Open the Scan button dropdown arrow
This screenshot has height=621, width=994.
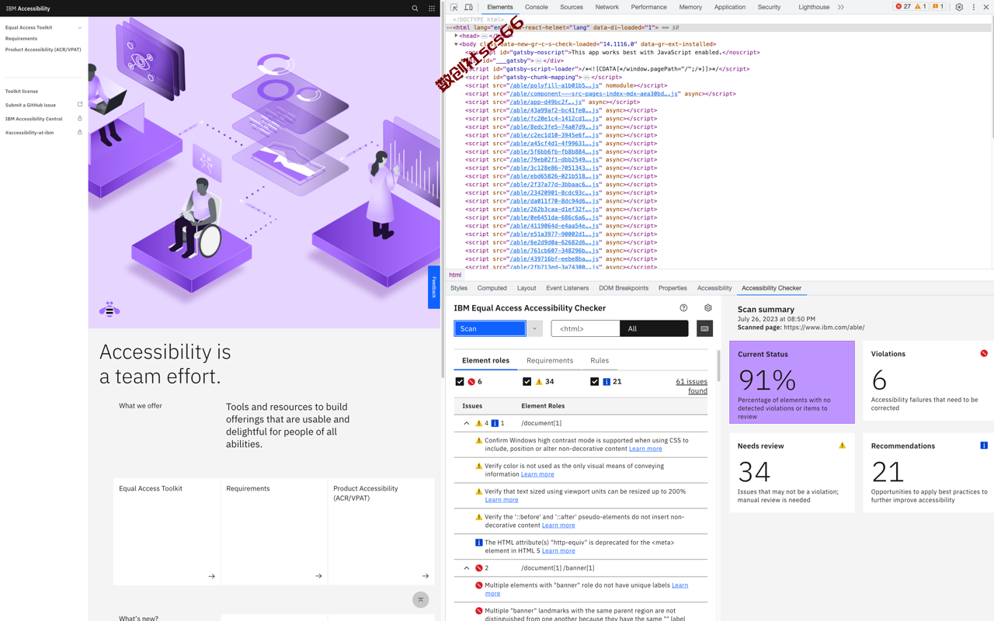(534, 328)
